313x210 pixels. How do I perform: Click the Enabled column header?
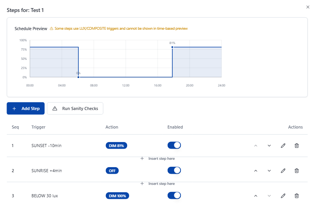click(175, 127)
